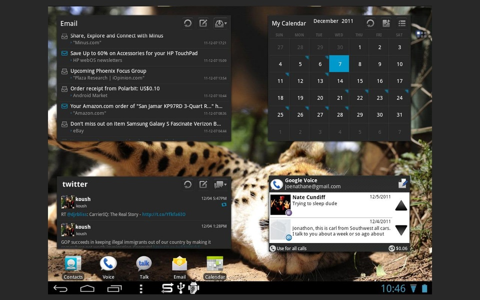The image size is (480, 300).
Task: Open the three-dot overflow menu in the system bar
Action: click(x=141, y=288)
